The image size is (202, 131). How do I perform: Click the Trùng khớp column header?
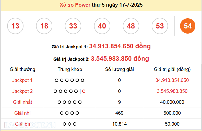tap(70, 69)
